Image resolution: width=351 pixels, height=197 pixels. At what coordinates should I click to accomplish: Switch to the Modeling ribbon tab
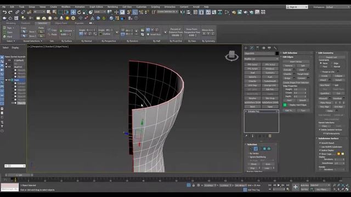[11, 23]
